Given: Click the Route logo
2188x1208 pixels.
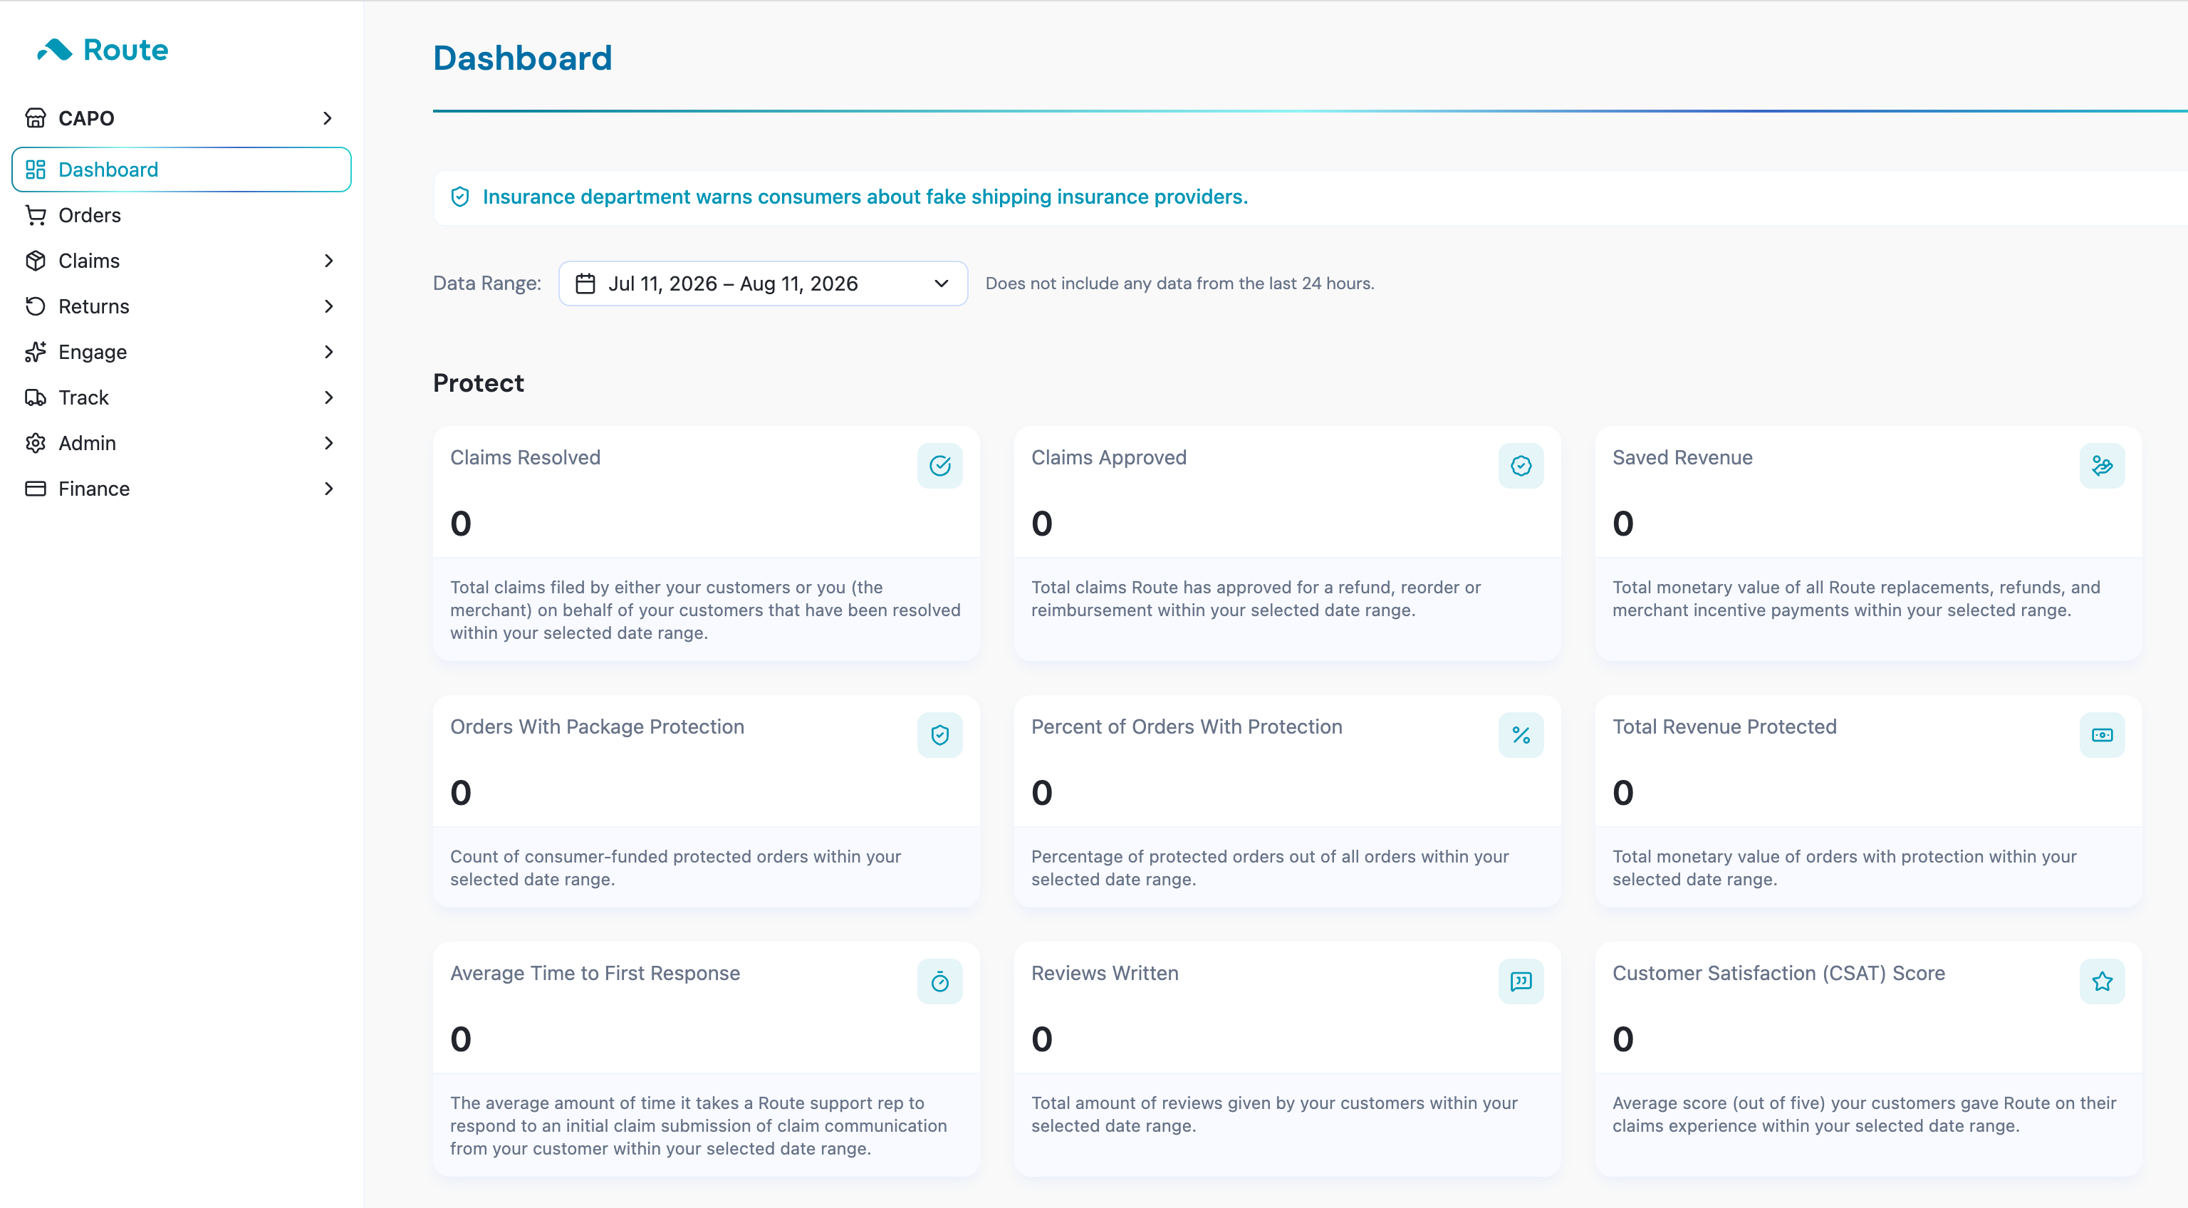Looking at the screenshot, I should 102,49.
